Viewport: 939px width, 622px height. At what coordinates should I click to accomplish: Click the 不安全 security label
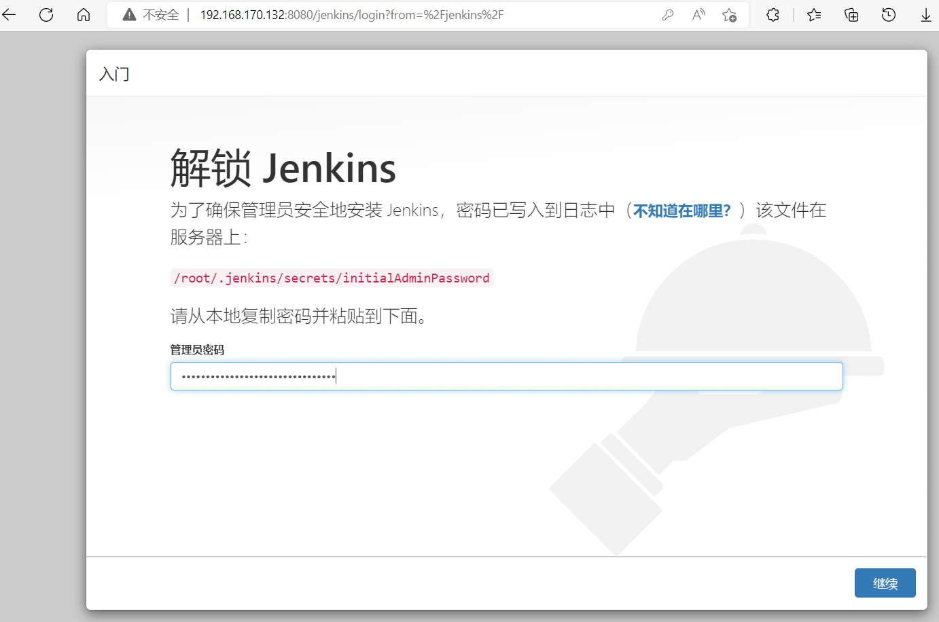(160, 15)
